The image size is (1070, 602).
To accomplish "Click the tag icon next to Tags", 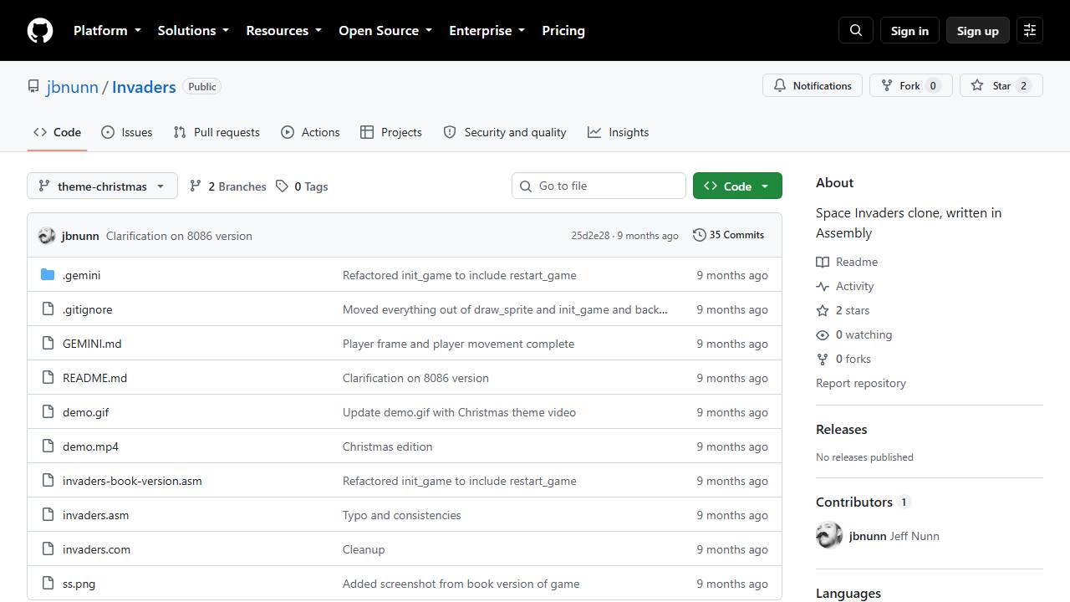I will (x=283, y=186).
